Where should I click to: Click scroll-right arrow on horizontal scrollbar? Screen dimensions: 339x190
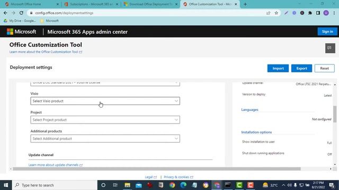tap(331, 169)
